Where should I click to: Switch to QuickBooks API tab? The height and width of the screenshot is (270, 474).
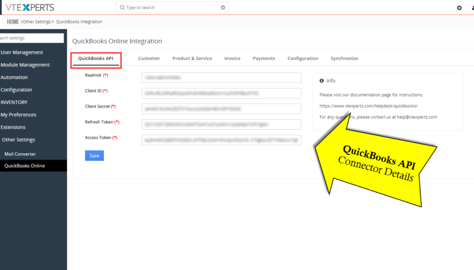pyautogui.click(x=95, y=58)
